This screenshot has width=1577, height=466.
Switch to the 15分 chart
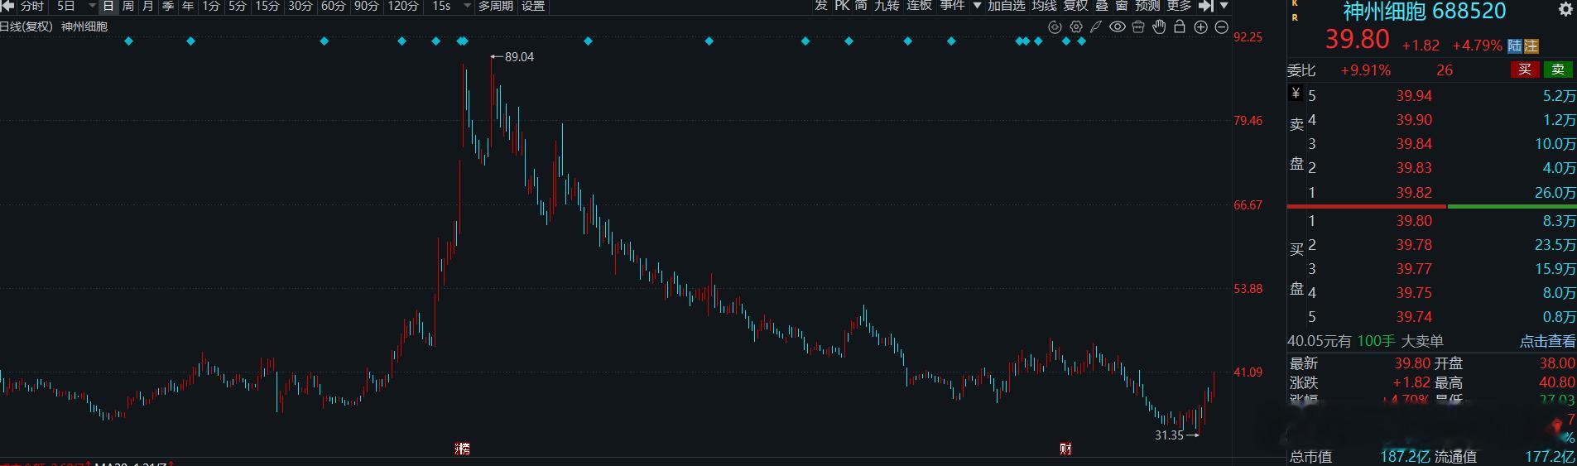click(267, 6)
